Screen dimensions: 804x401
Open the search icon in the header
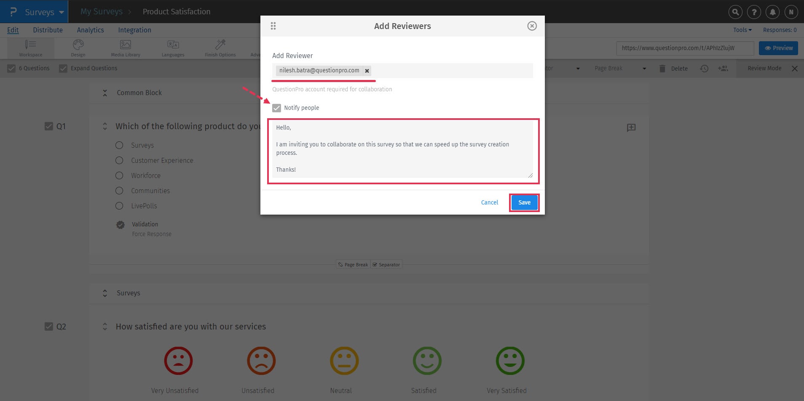pos(735,12)
